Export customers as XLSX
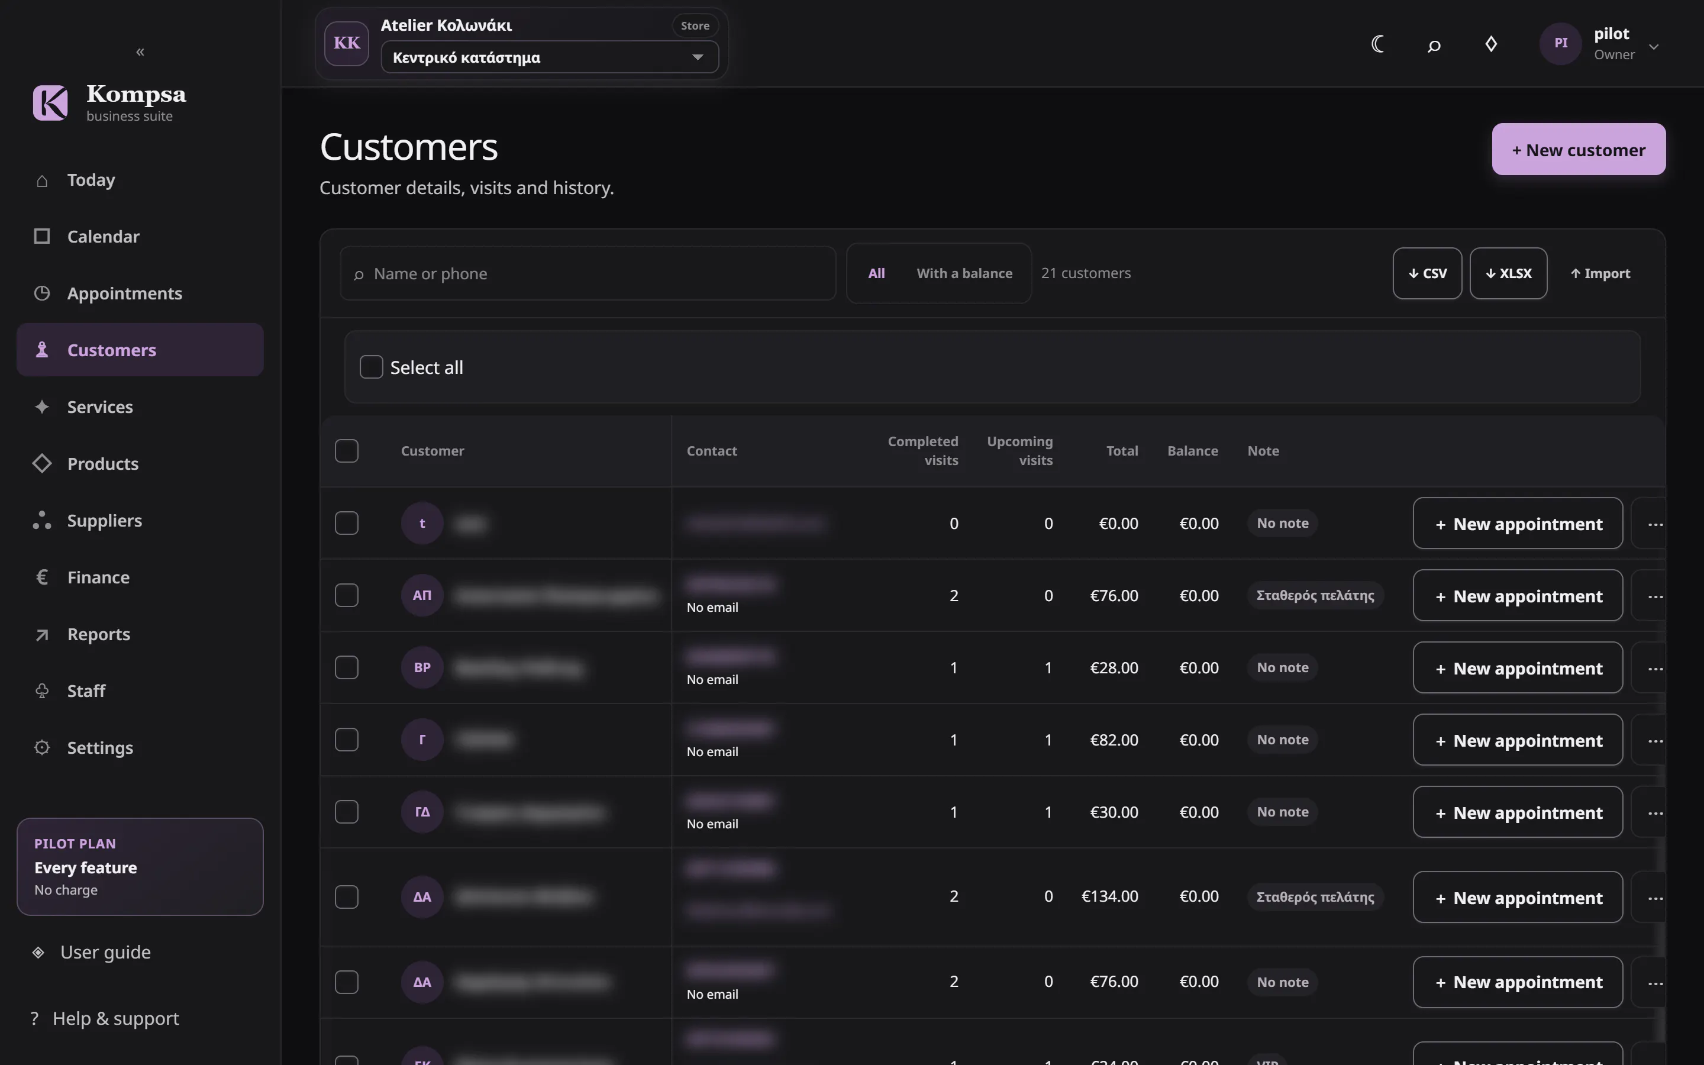 (x=1508, y=273)
